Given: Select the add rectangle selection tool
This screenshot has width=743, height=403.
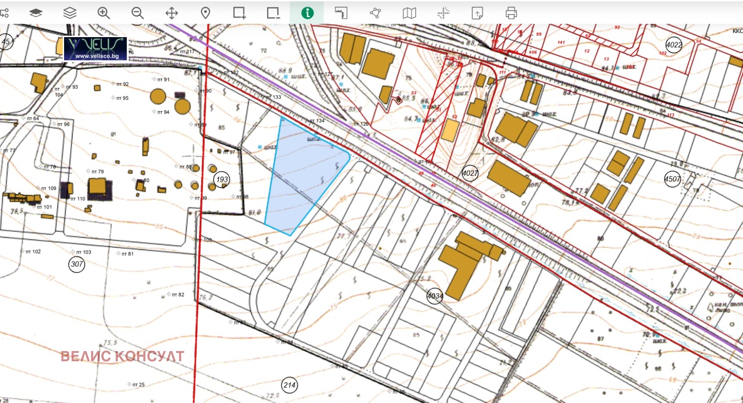Looking at the screenshot, I should [239, 13].
